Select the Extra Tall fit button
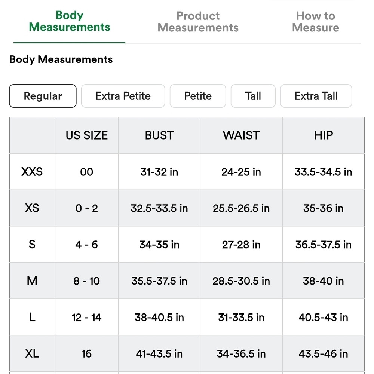Viewport: 374px width, 374px height. click(316, 96)
